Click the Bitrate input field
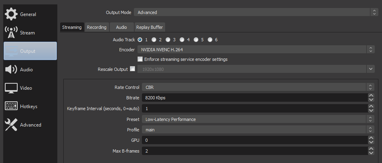The height and width of the screenshot is (163, 382). tap(255, 98)
